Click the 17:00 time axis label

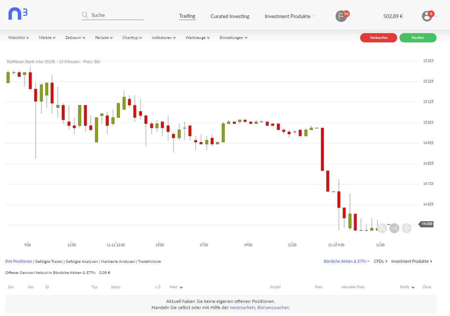[204, 245]
